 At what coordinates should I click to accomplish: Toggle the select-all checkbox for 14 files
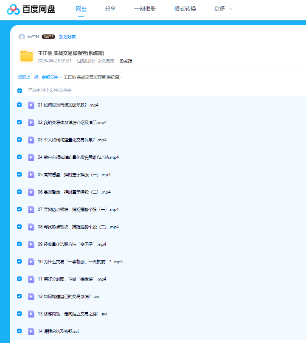[20, 90]
